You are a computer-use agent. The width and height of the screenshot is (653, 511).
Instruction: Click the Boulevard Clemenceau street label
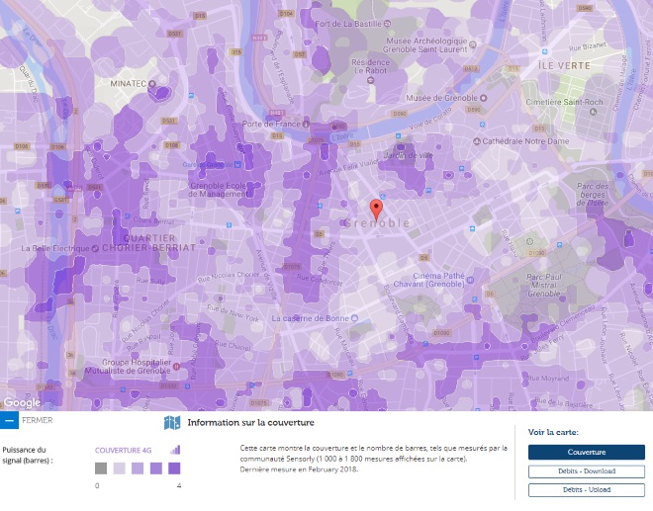point(564,324)
